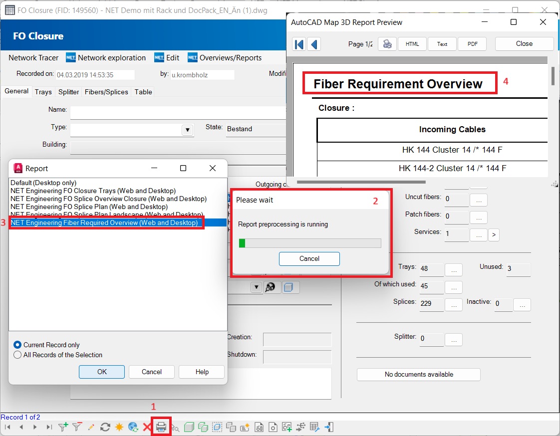Open Overviews/Reports menu

pyautogui.click(x=225, y=58)
